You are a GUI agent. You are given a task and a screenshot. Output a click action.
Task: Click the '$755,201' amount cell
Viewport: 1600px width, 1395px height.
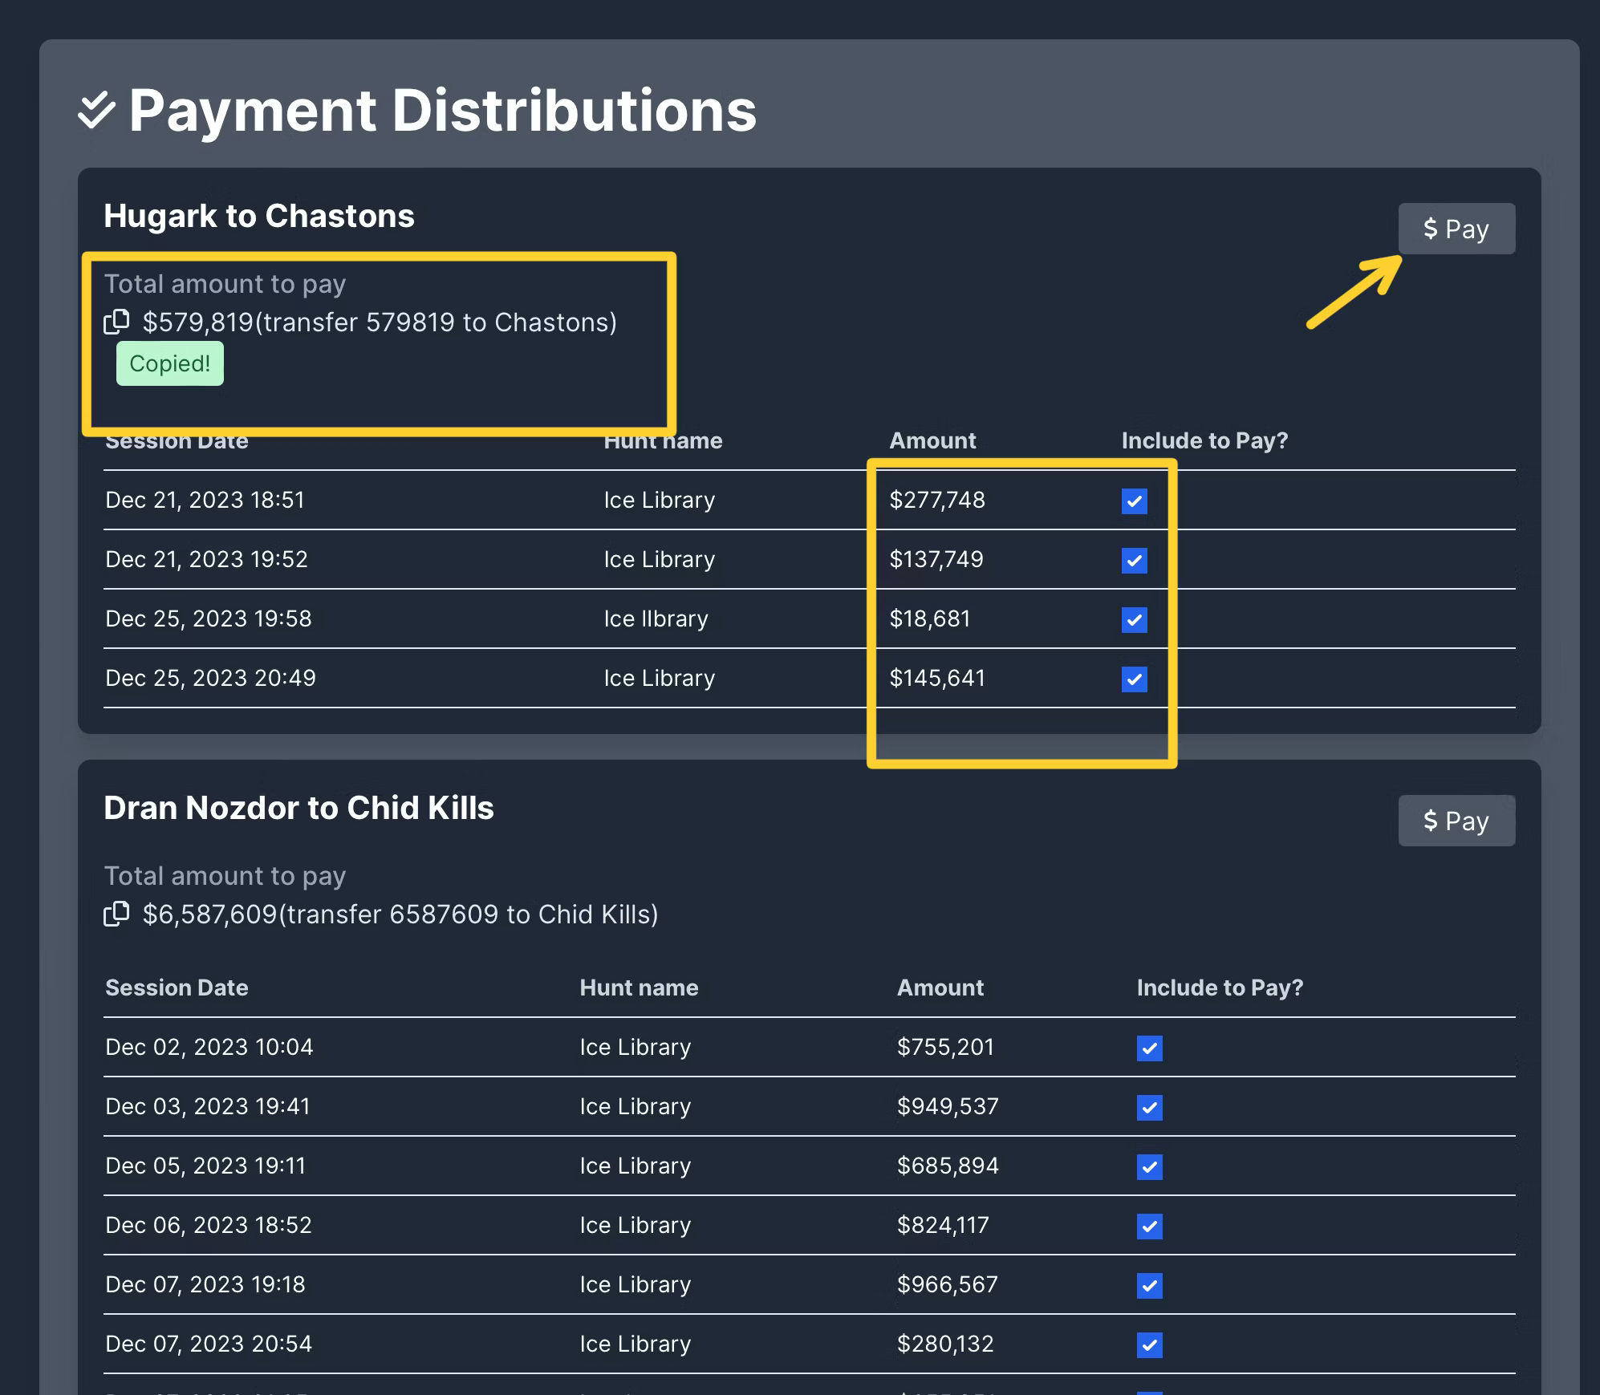[x=945, y=1047]
